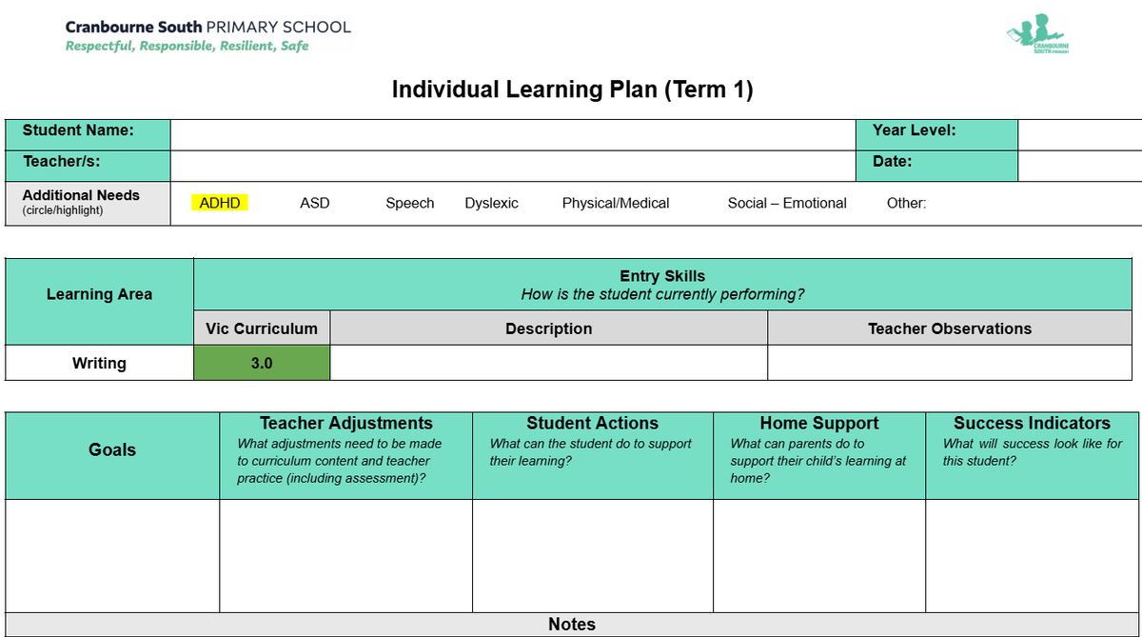The width and height of the screenshot is (1142, 637).
Task: Click the Teacher/s input cell
Action: tap(514, 165)
